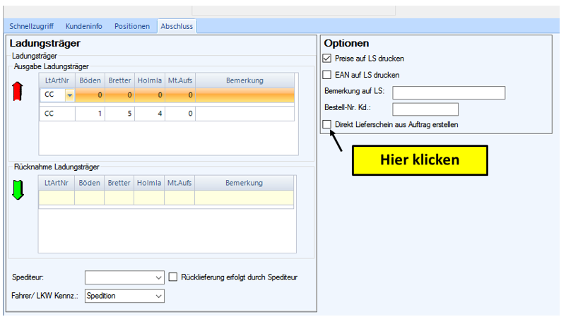Screen dimensions: 566x324
Task: Select the second CC row in Ausgabe table
Action: click(x=57, y=113)
